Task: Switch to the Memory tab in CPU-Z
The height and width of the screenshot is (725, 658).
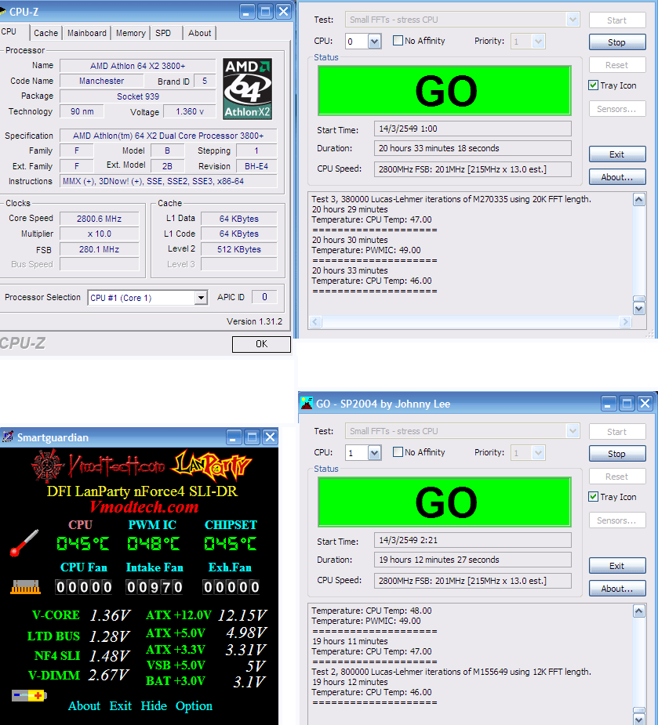Action: (130, 33)
